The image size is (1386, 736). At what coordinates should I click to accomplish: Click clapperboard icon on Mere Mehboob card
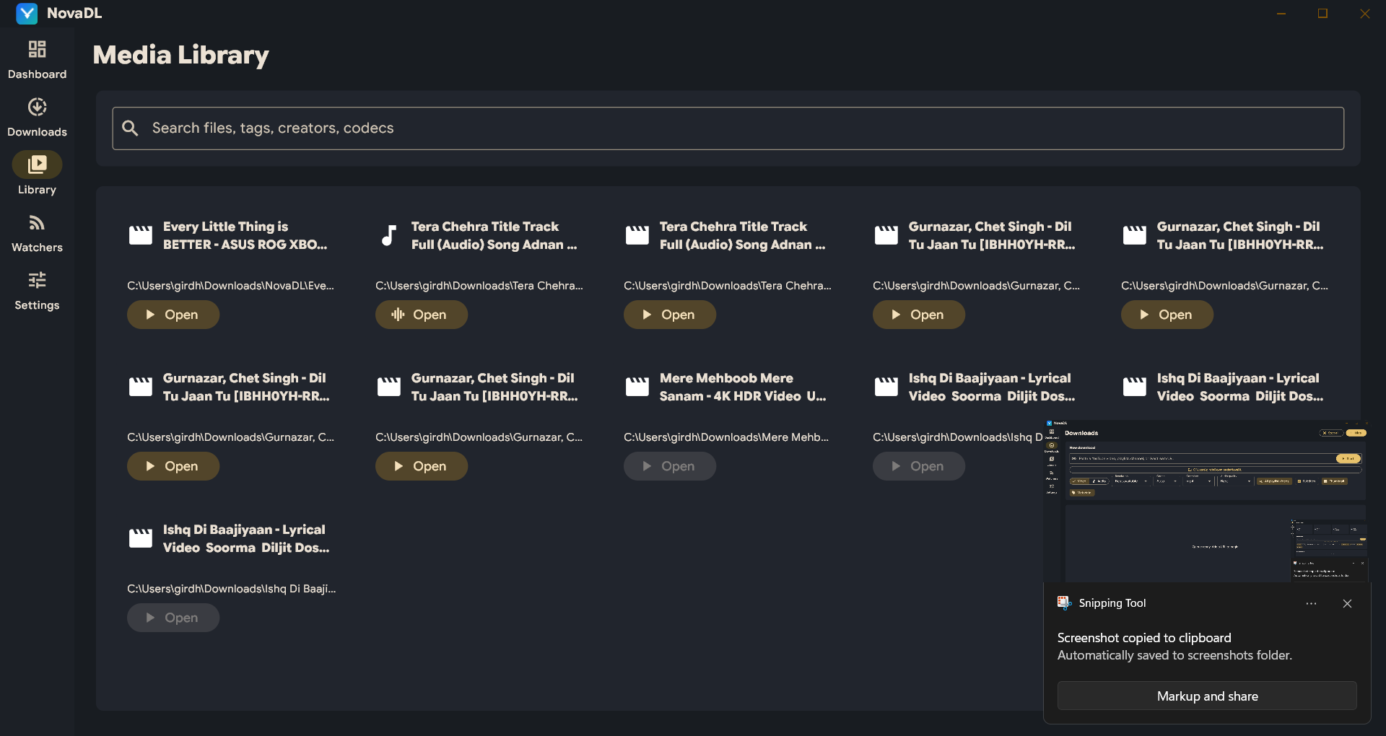(637, 387)
